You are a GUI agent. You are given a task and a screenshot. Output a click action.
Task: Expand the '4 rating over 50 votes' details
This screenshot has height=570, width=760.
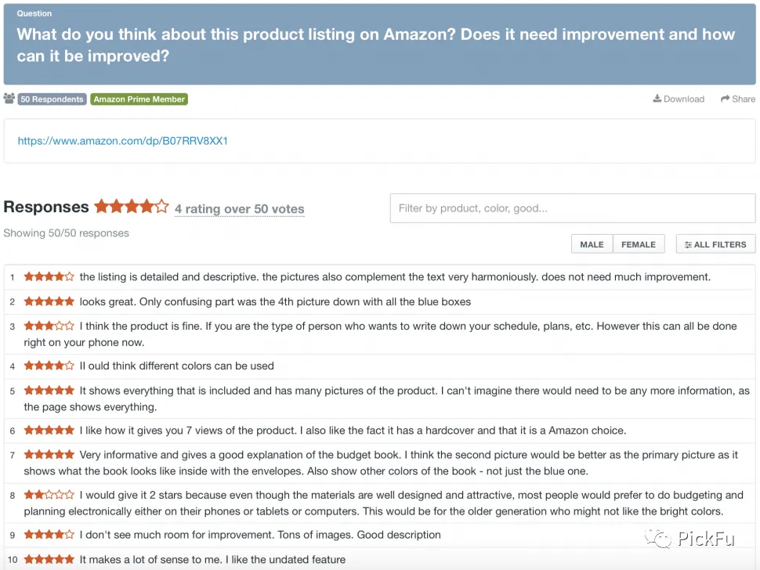(240, 209)
